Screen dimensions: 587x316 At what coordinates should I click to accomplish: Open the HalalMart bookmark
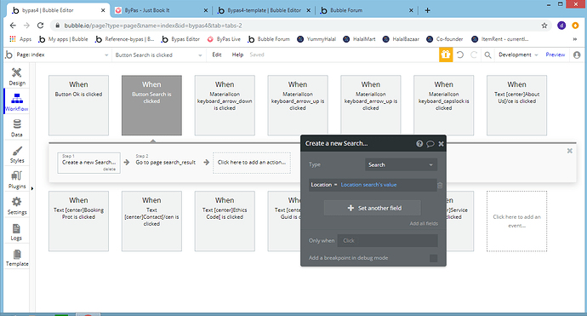(x=359, y=39)
